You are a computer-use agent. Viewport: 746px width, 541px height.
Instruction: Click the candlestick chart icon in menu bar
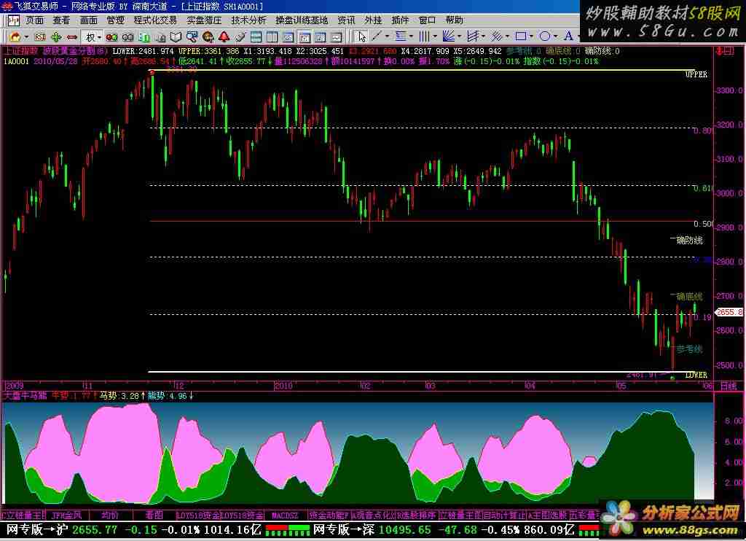(x=13, y=20)
